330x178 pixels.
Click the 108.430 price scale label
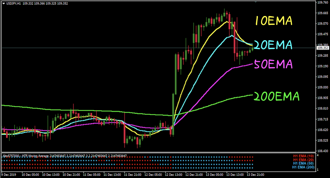322,151
